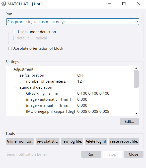Open View statistic tool
Viewport: 146px width, 168px height.
pos(47,141)
